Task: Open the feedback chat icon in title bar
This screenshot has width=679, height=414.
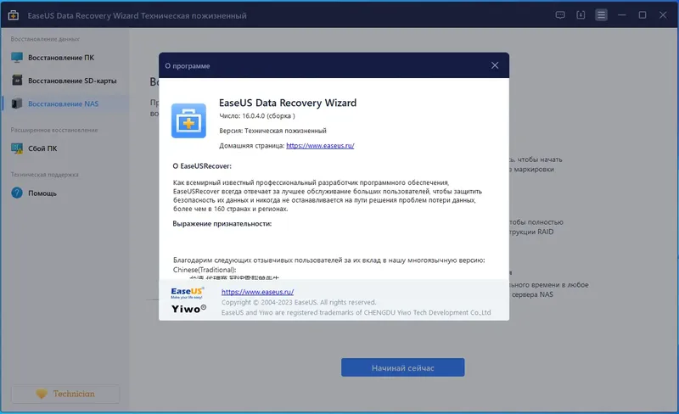Action: pyautogui.click(x=560, y=15)
